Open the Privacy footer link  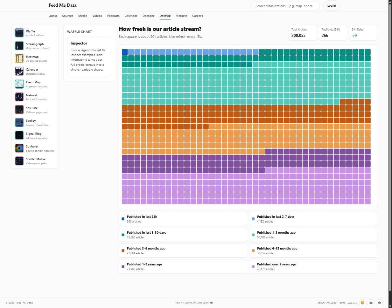coord(331,303)
